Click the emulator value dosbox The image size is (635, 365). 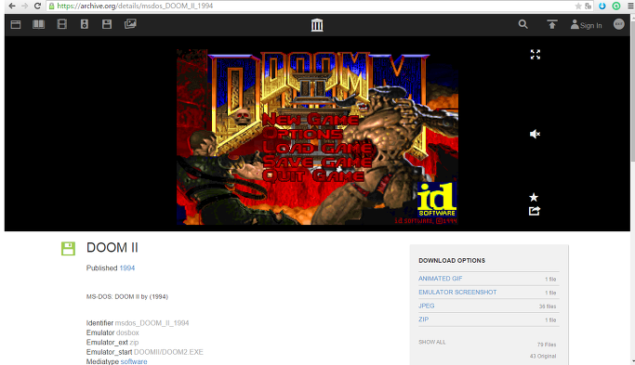coord(127,332)
